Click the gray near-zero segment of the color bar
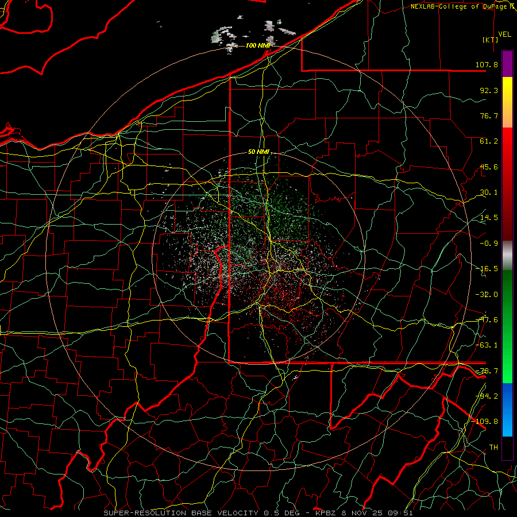The height and width of the screenshot is (517, 517). coord(507,256)
